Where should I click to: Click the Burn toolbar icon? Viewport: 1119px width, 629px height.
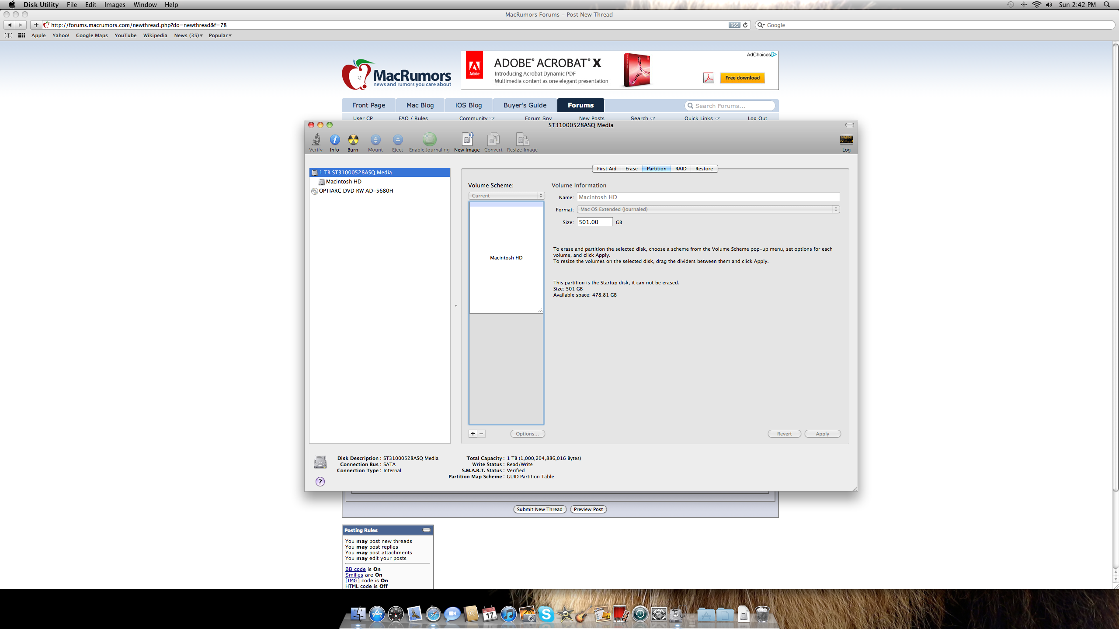[353, 140]
